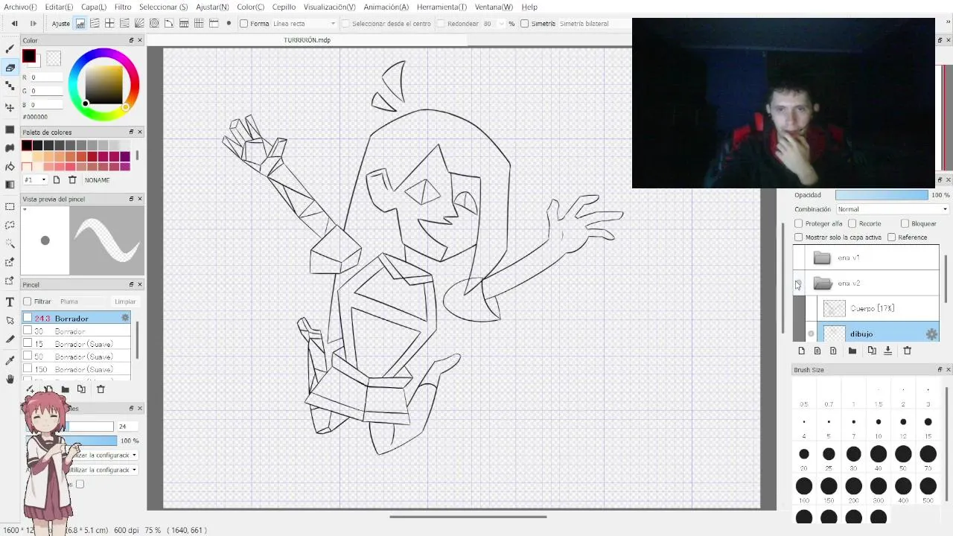Viewport: 953px width, 536px height.
Task: Enable Mostrar solo la capa activa
Action: pos(799,237)
